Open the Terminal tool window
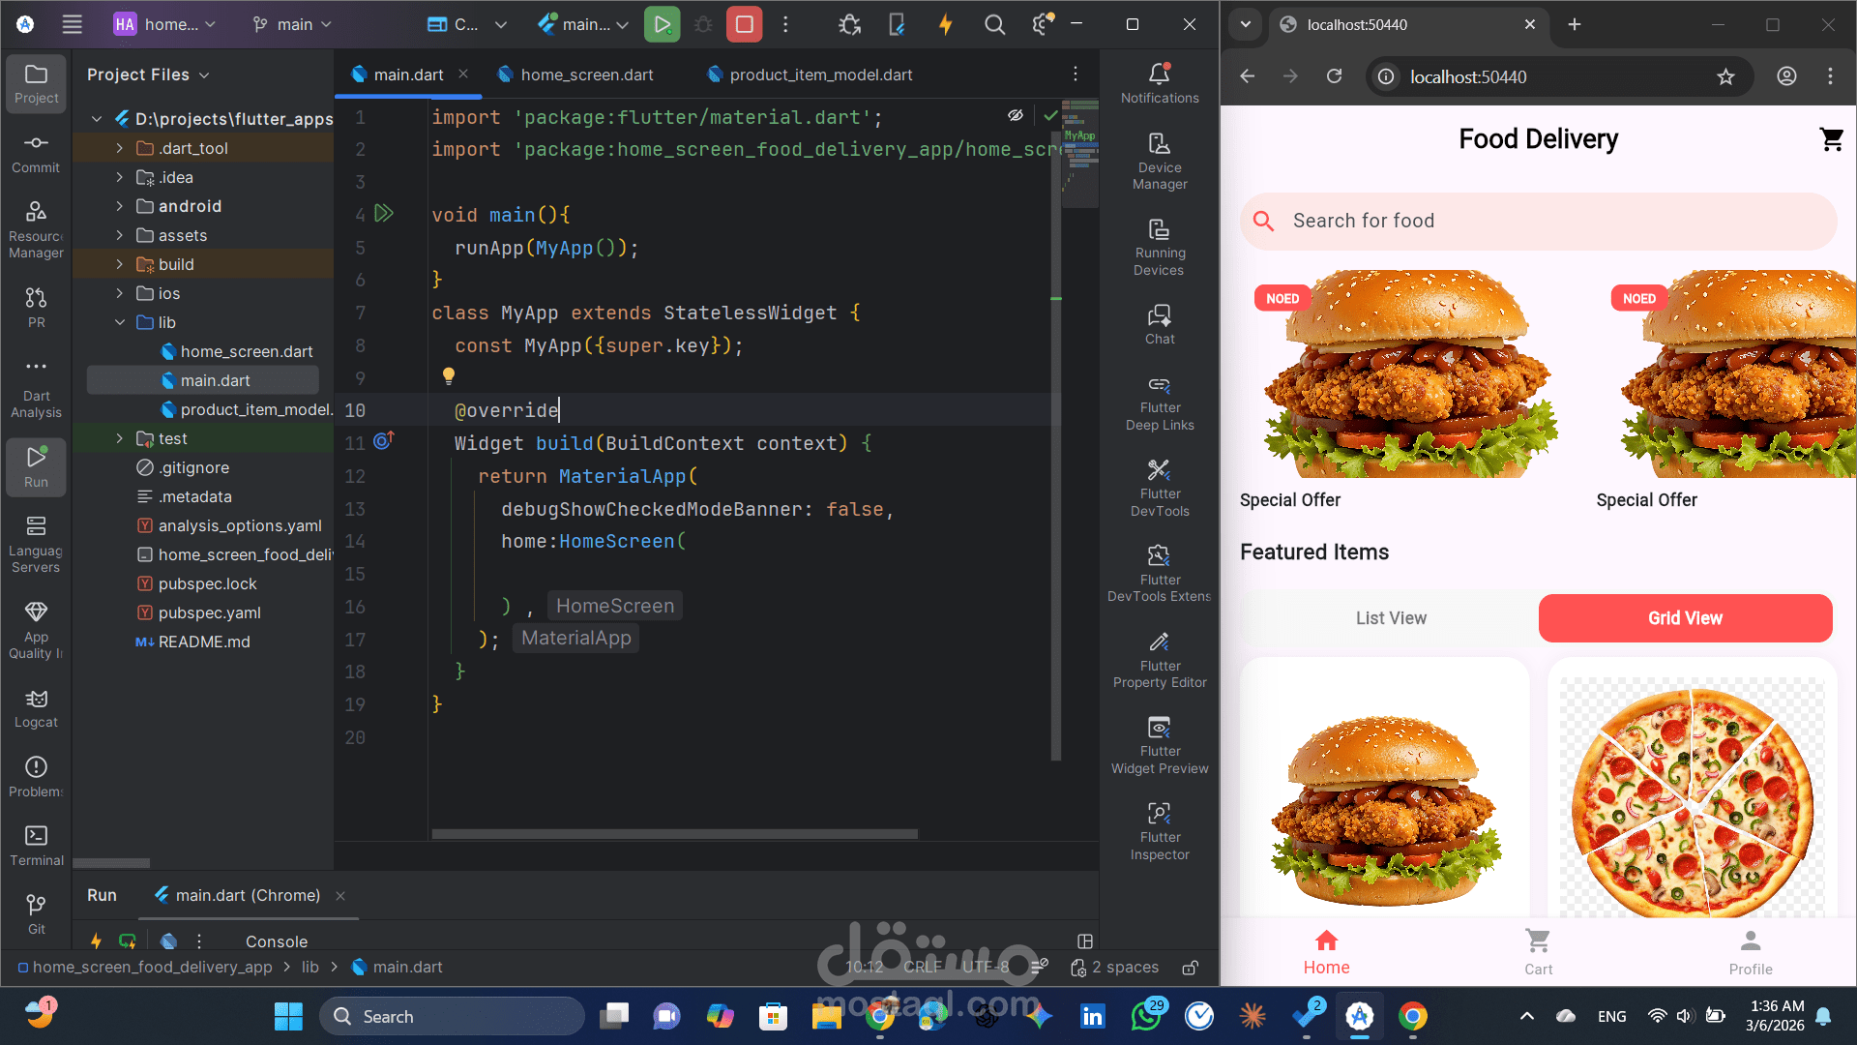 tap(36, 845)
